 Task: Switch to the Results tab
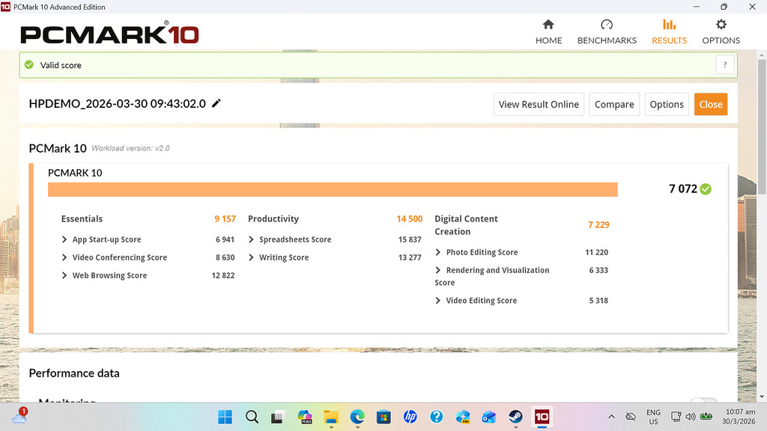[669, 31]
